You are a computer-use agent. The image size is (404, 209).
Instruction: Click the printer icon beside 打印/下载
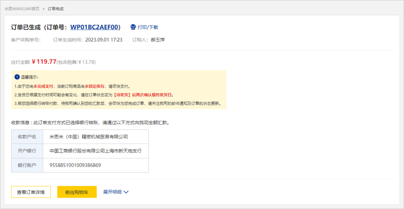click(x=133, y=27)
